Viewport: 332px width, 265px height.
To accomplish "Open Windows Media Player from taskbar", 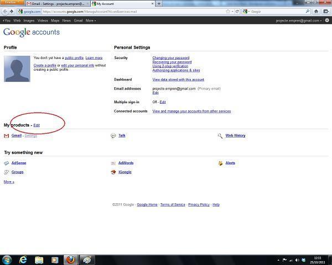I will tap(55, 259).
